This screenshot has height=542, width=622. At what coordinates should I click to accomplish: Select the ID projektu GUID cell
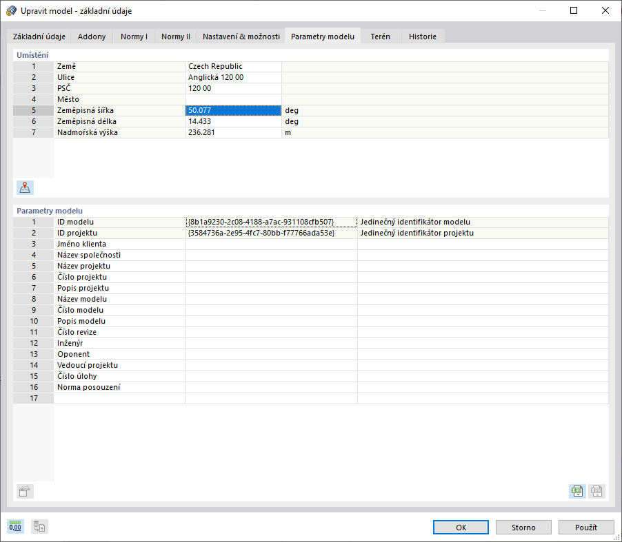(271, 233)
